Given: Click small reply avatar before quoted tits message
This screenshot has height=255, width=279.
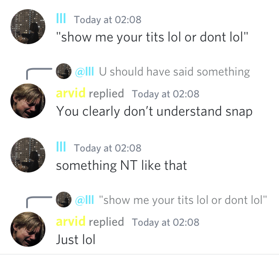Looking at the screenshot, I should (64, 200).
